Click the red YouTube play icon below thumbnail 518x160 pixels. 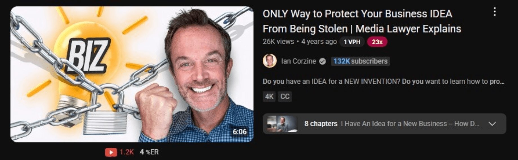point(111,152)
